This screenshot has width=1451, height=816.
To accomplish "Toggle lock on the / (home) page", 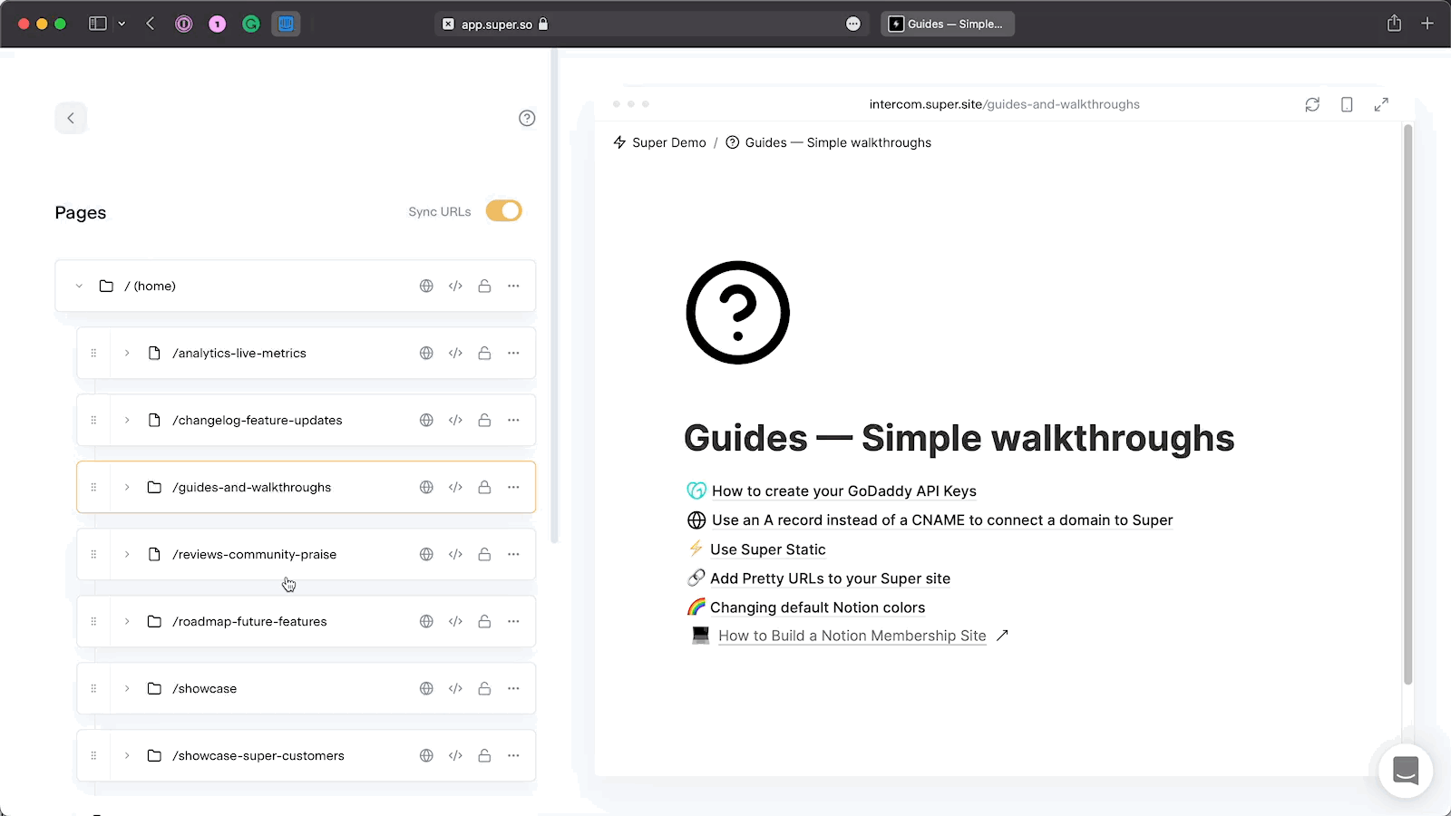I will [484, 287].
